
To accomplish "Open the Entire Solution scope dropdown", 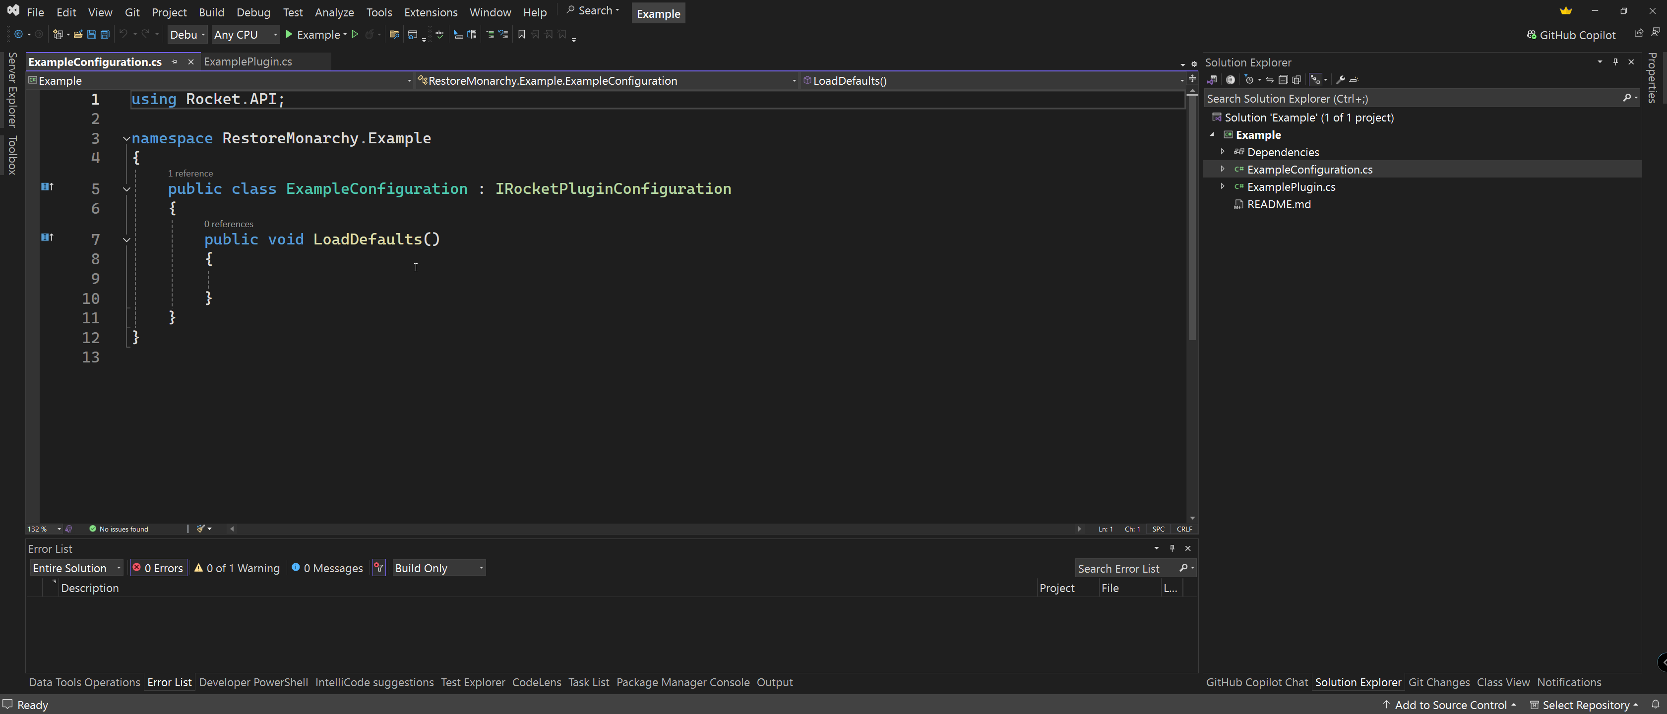I will tap(76, 568).
